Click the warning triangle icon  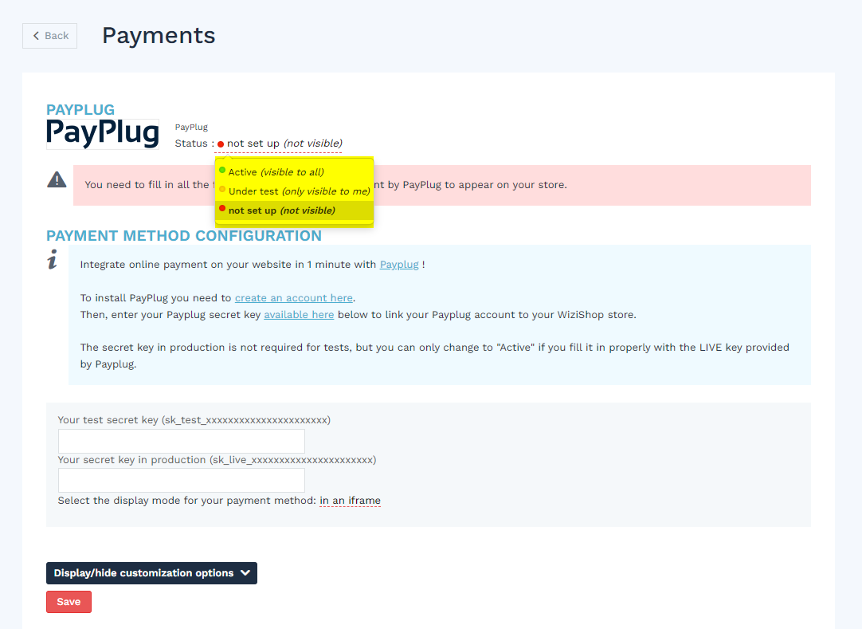click(x=57, y=179)
